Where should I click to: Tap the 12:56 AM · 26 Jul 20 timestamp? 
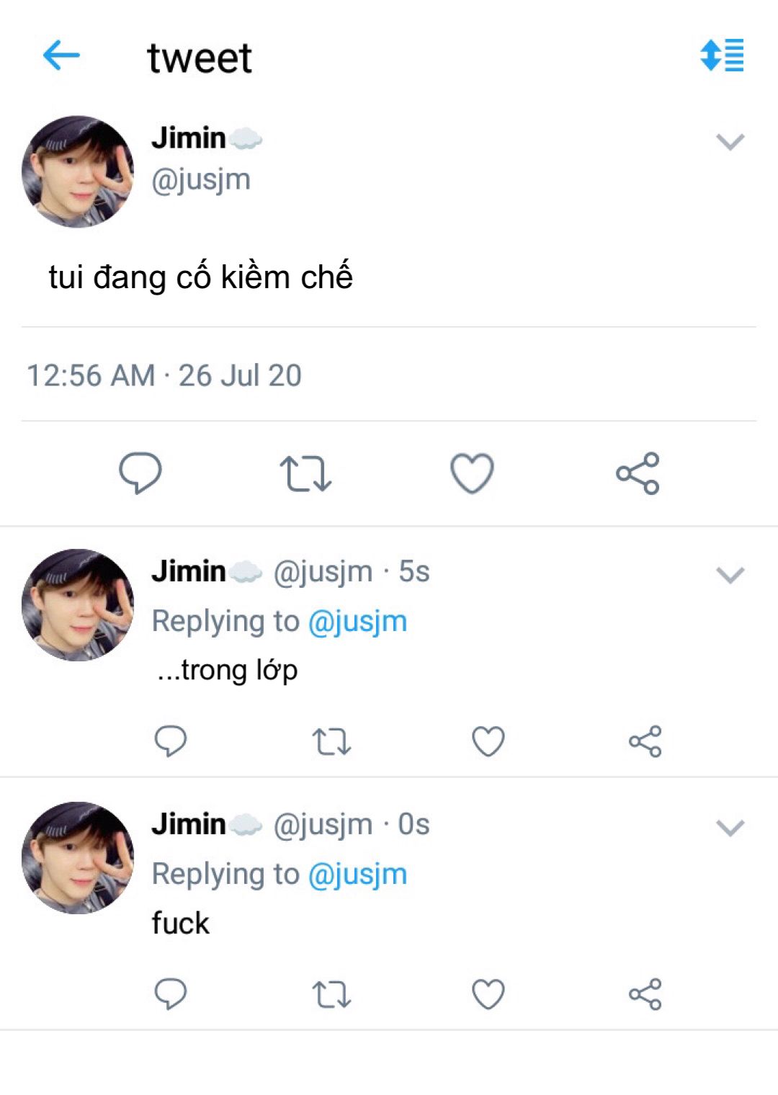tap(164, 375)
